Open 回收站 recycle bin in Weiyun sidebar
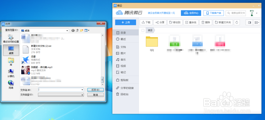Viewport: 265px width, 120px height. pyautogui.click(x=125, y=94)
